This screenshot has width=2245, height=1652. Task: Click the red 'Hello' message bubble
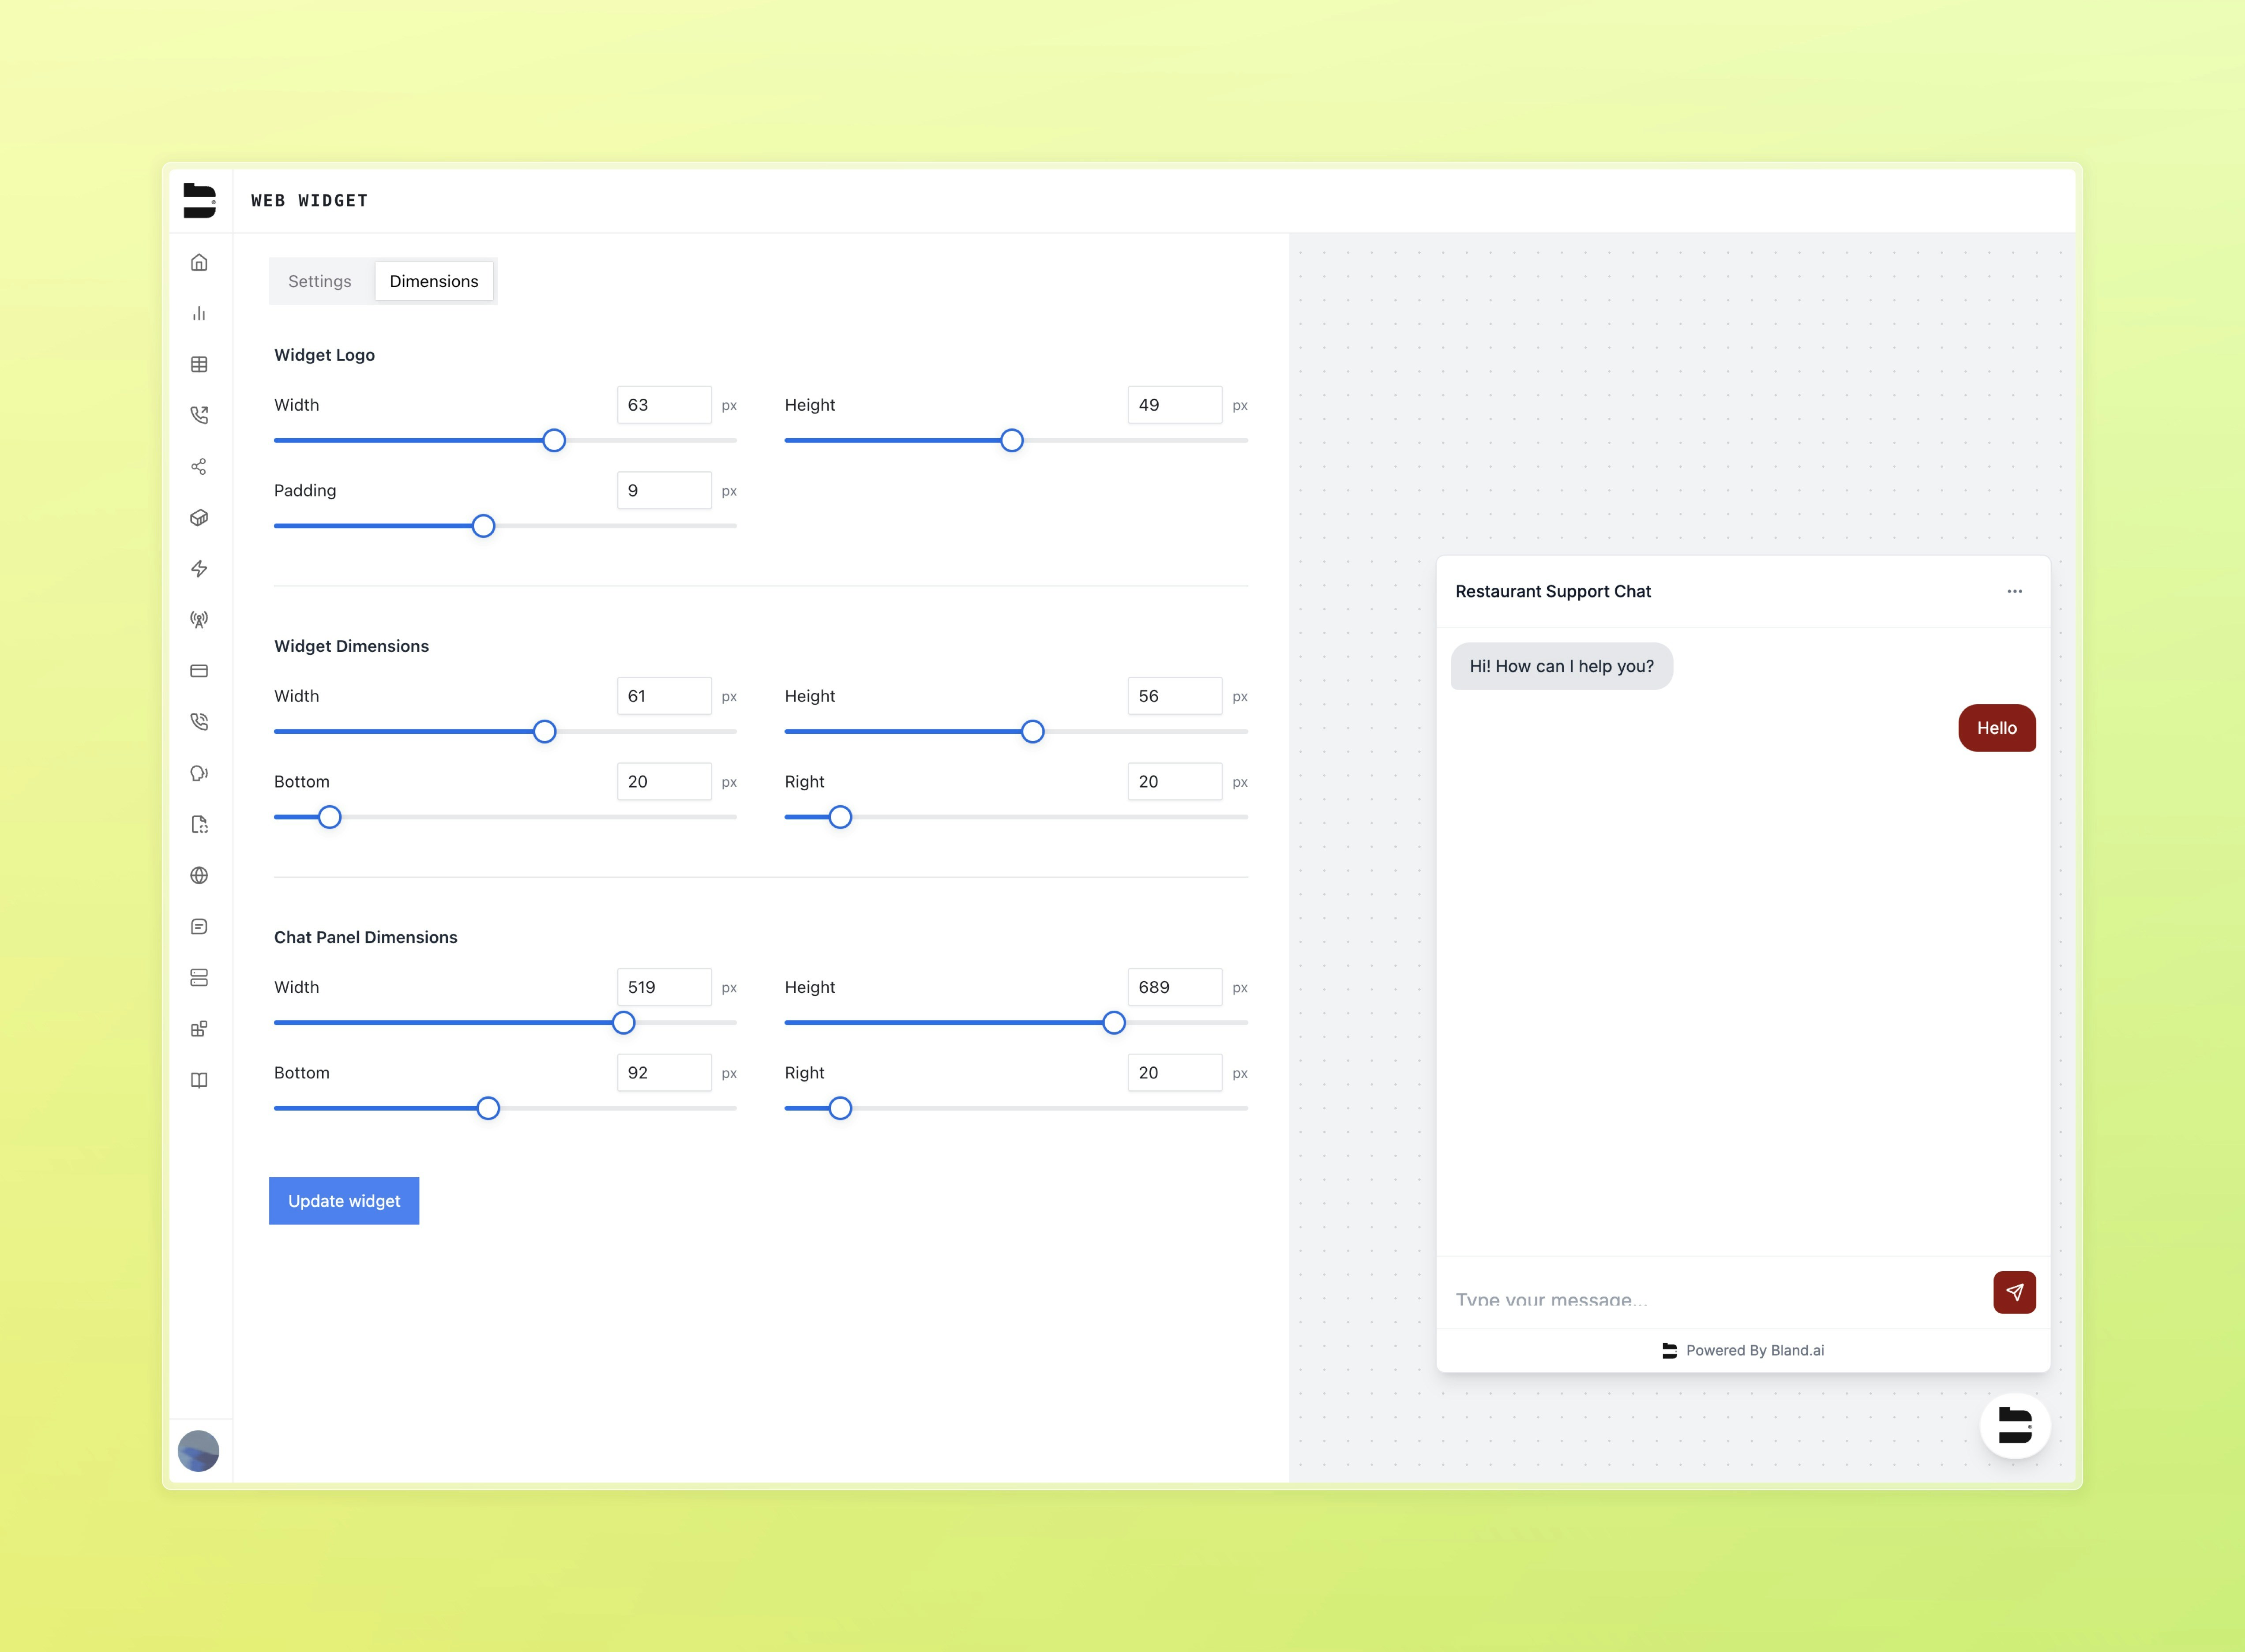pyautogui.click(x=1997, y=728)
